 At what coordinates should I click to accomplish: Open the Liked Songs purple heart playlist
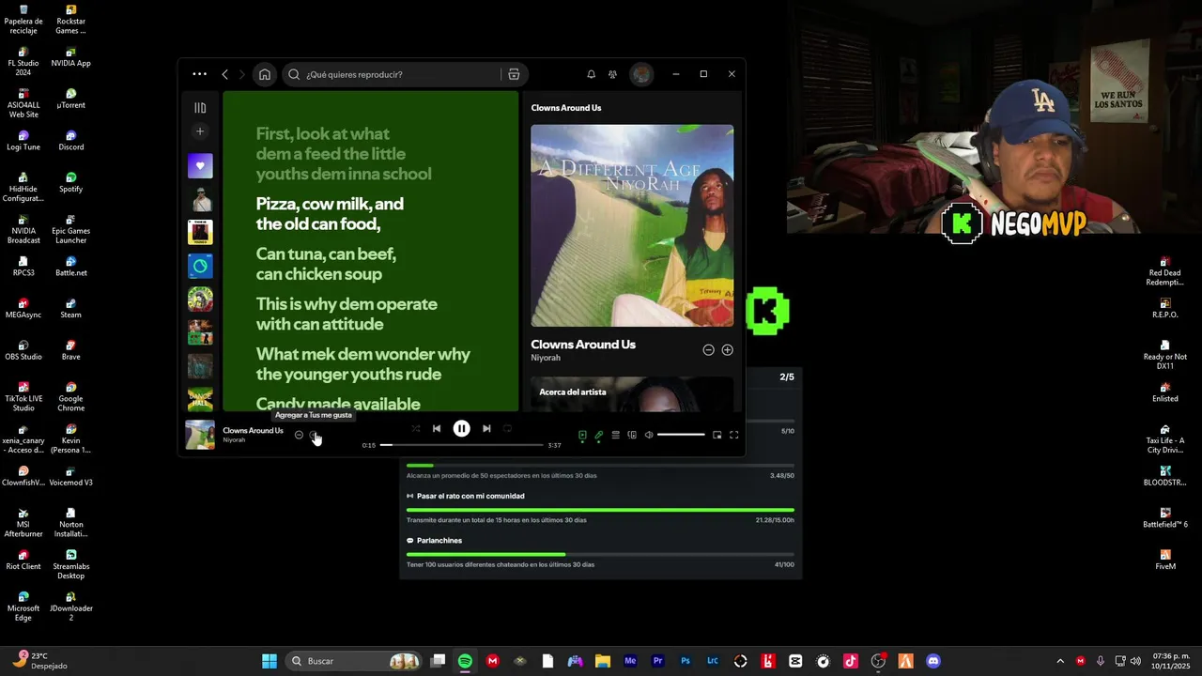[x=200, y=165]
